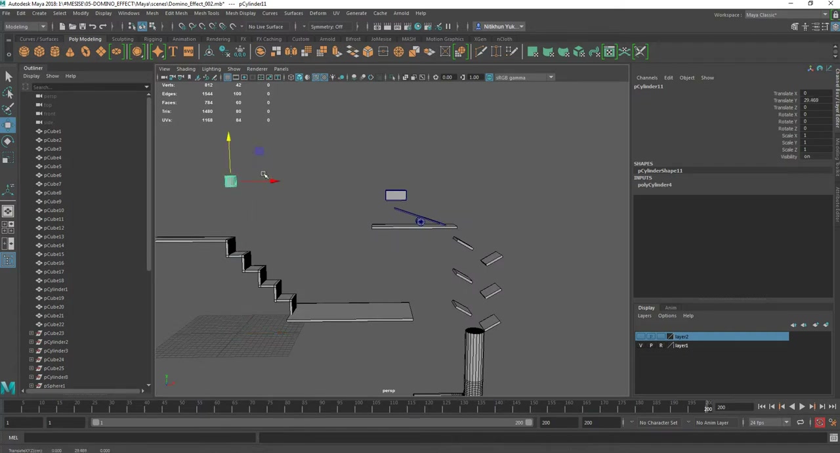Viewport: 840px width, 453px height.
Task: Open the 24 fps frame rate dropdown
Action: (769, 423)
